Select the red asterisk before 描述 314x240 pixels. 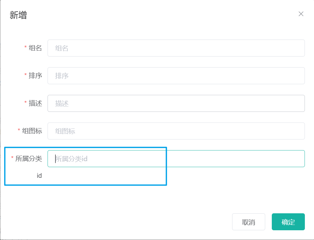pyautogui.click(x=26, y=103)
